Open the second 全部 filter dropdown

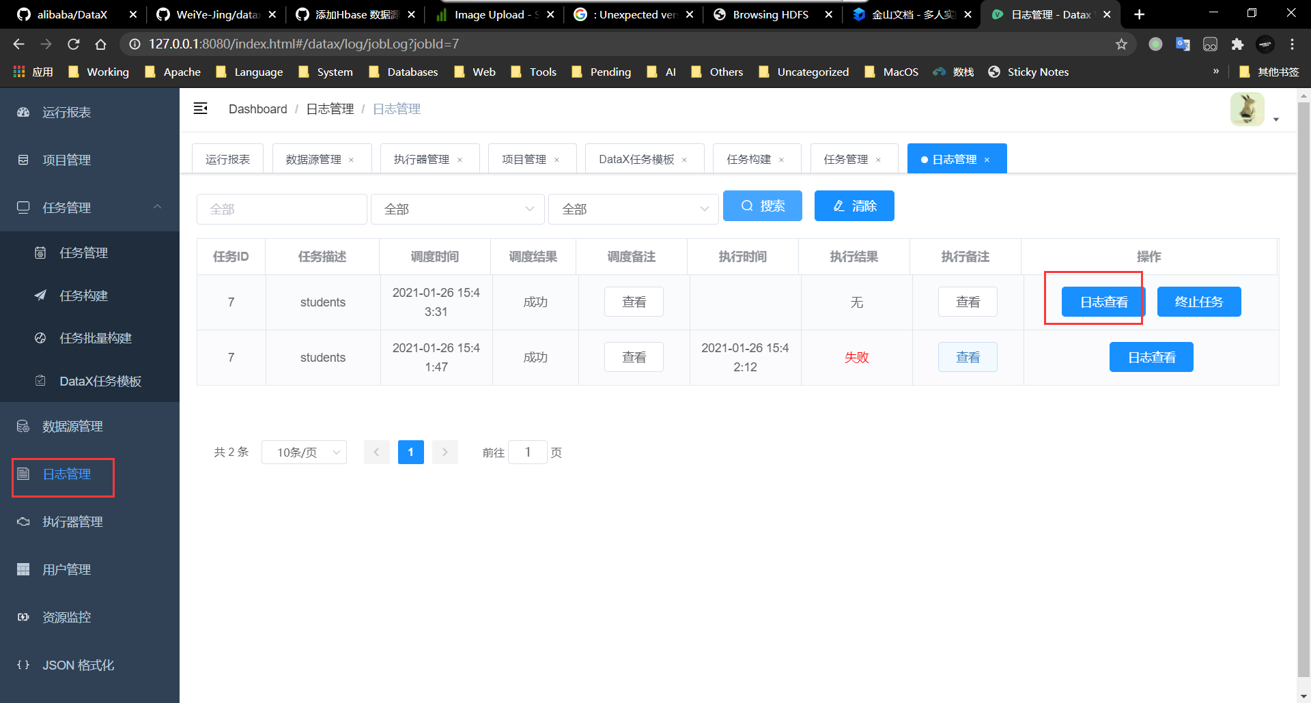pos(457,209)
